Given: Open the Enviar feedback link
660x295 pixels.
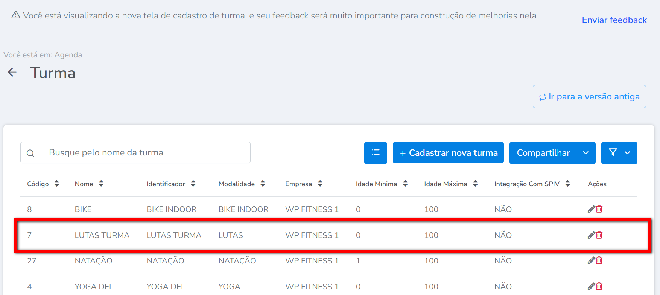Looking at the screenshot, I should (x=614, y=20).
